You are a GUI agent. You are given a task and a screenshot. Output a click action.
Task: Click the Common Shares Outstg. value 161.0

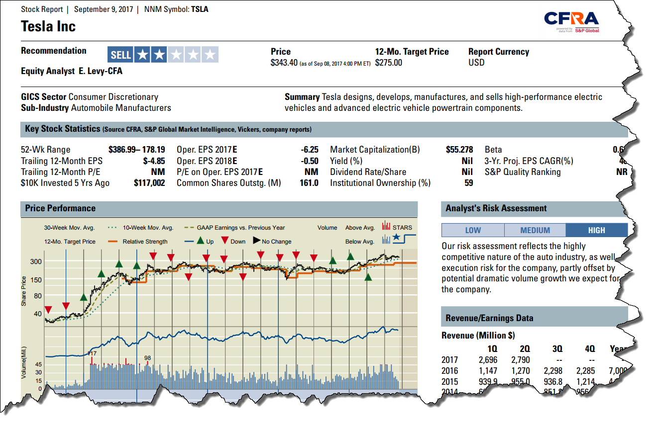tap(309, 183)
